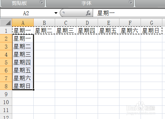This screenshot has height=119, width=165.
Task: Click cell A1 containing 星期一
Action: pyautogui.click(x=23, y=30)
